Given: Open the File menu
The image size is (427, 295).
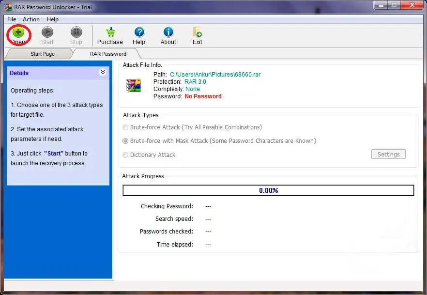Looking at the screenshot, I should coord(12,19).
